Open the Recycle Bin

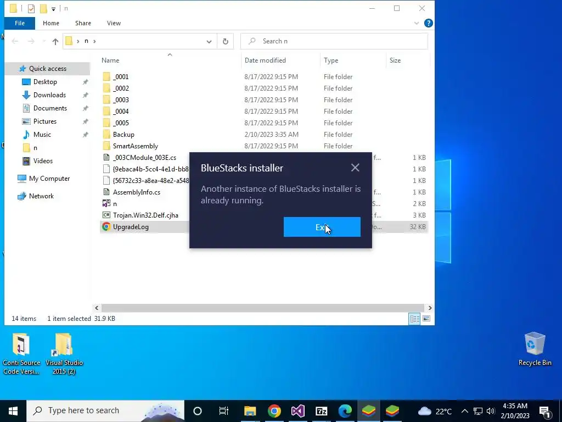coord(535,349)
